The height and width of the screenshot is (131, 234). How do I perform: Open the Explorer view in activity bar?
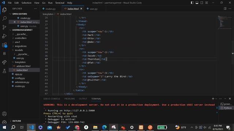point(4,10)
